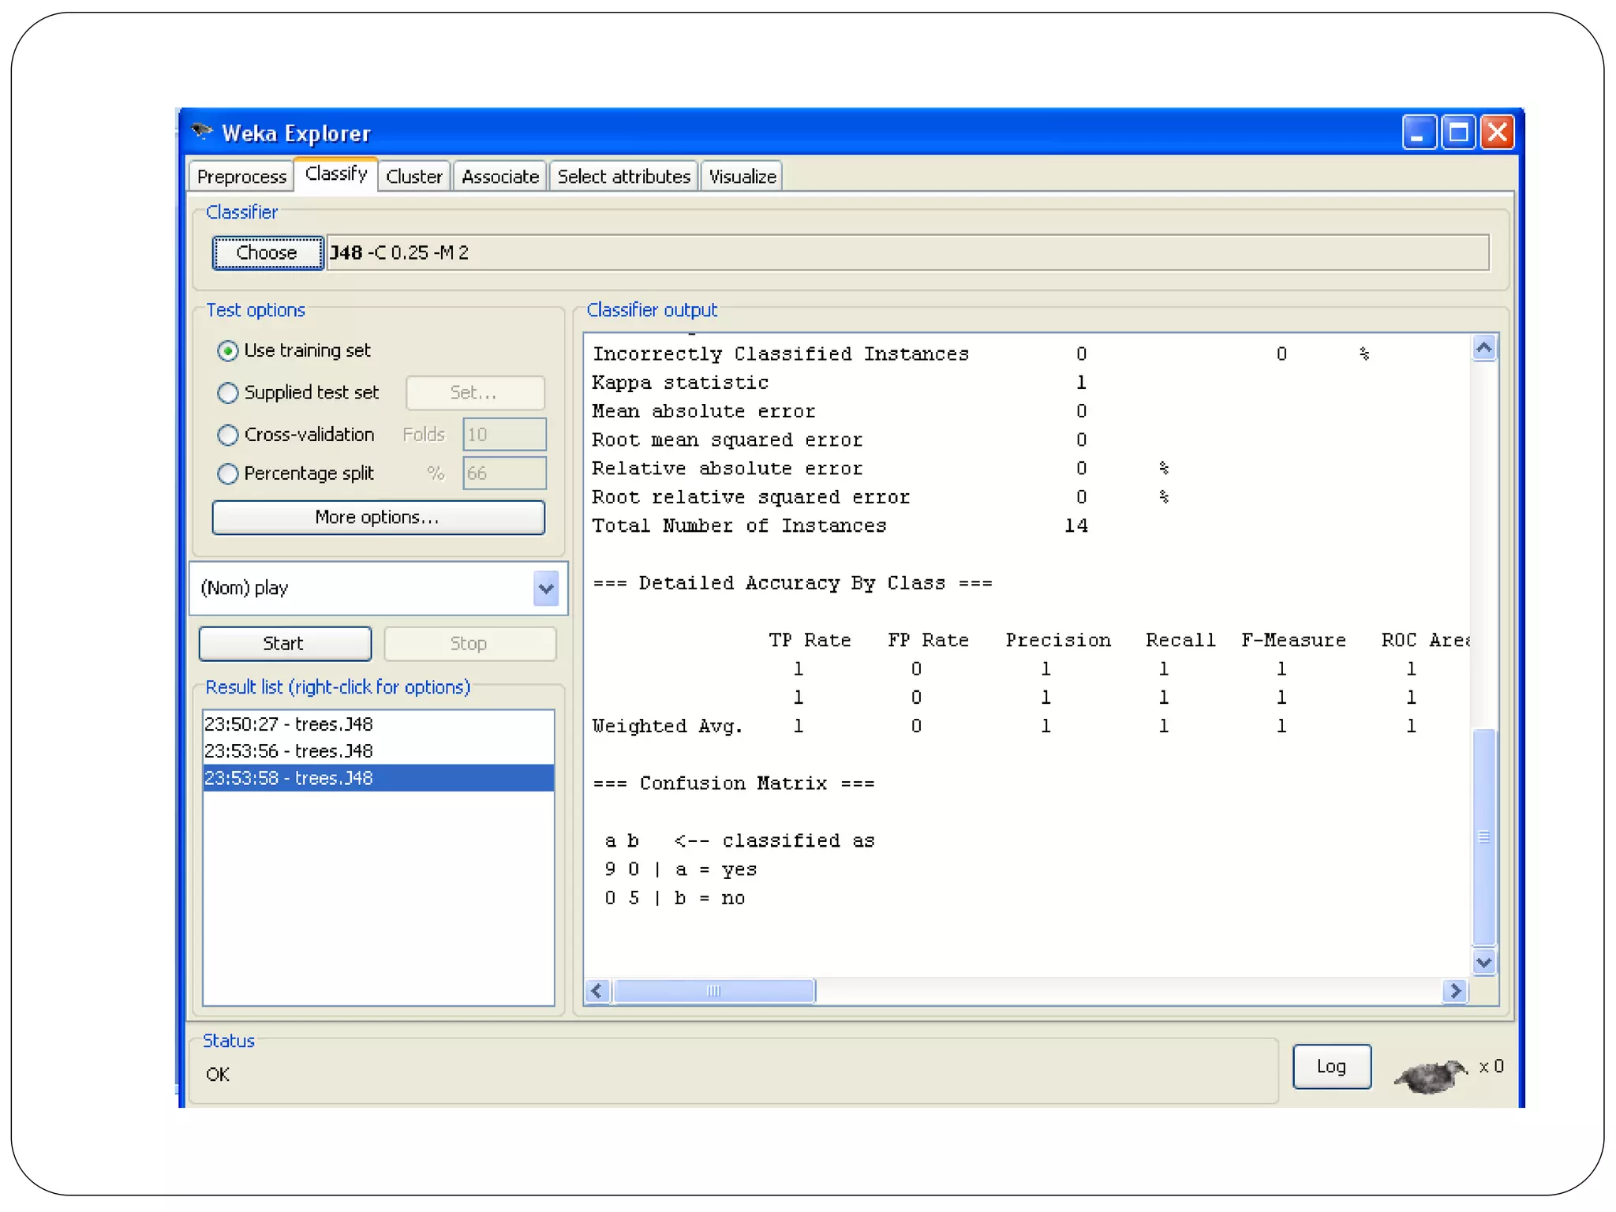This screenshot has height=1212, width=1616.
Task: Open the Log button
Action: [1330, 1067]
